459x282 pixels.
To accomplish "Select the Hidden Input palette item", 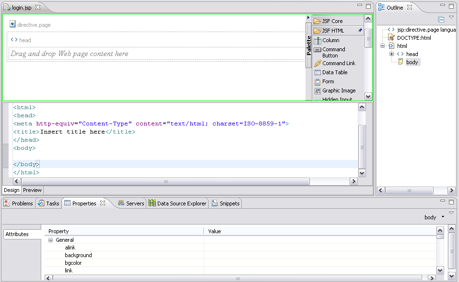I will pyautogui.click(x=337, y=99).
